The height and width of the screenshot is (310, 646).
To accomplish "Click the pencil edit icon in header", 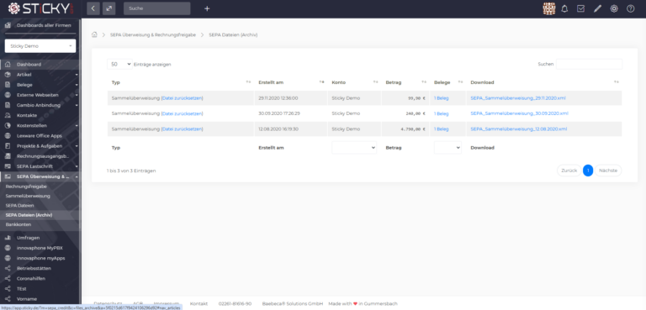I will pyautogui.click(x=597, y=8).
